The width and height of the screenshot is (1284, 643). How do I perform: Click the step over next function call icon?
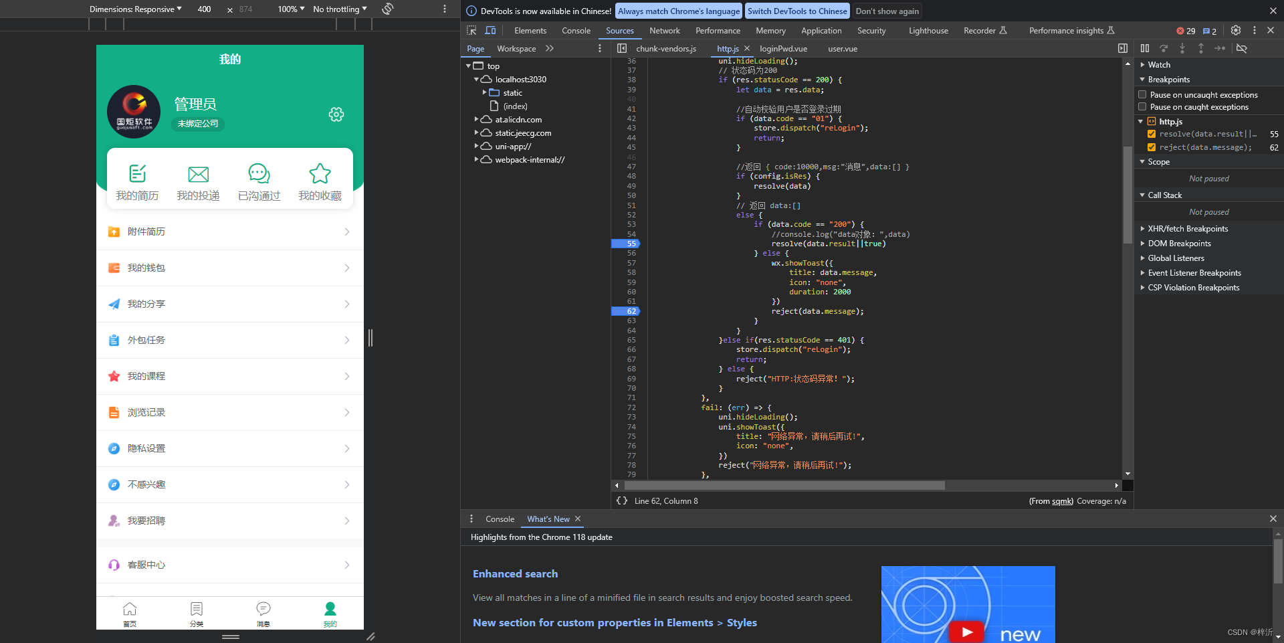1164,48
